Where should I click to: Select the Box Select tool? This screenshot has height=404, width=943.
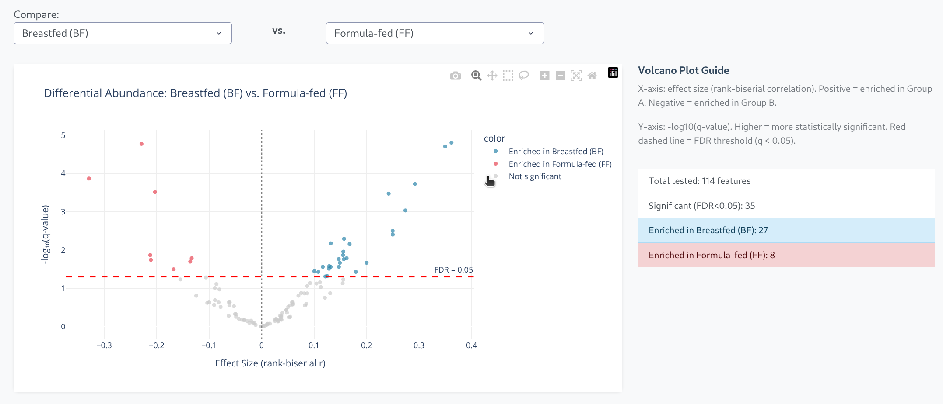click(x=508, y=75)
